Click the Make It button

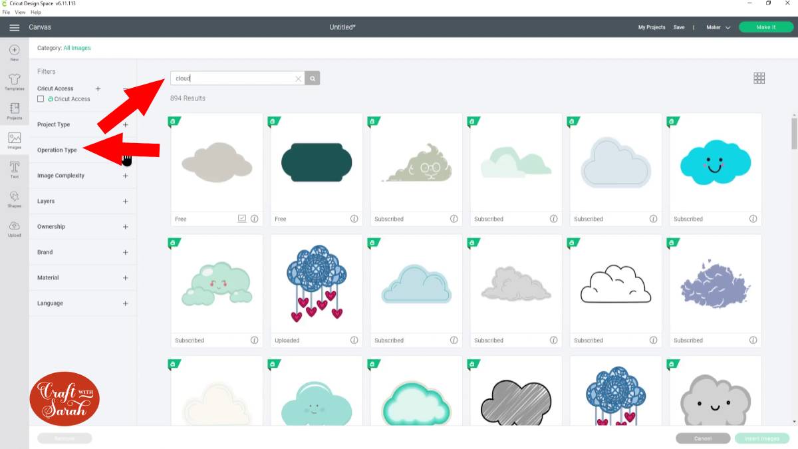pos(766,27)
